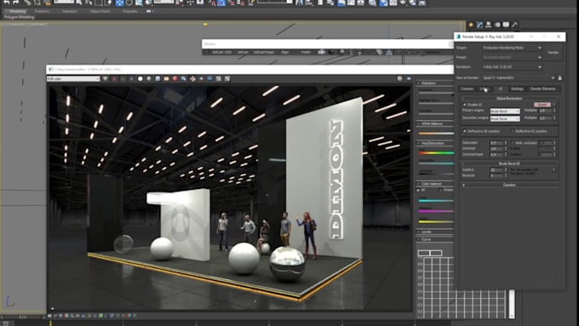Expand the Caustics rollout

click(509, 185)
